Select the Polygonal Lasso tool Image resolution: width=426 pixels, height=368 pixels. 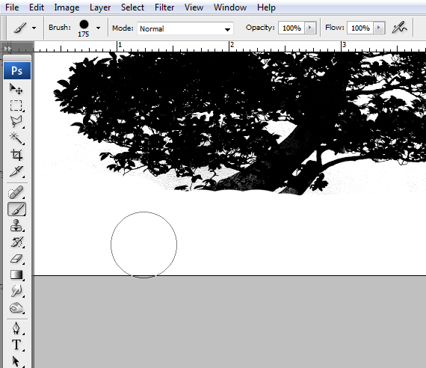(16, 122)
